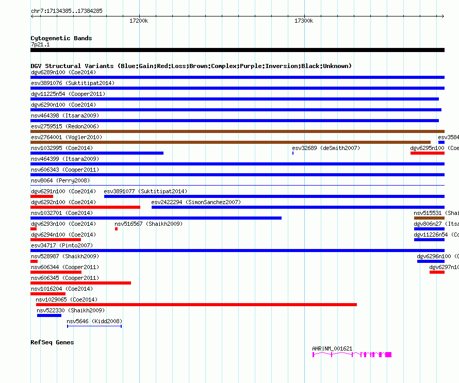Select nsv464399 (Itsara2009) label

pyautogui.click(x=65, y=159)
